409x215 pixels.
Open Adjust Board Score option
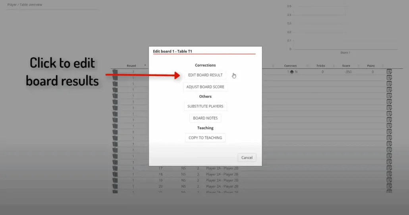coord(205,87)
